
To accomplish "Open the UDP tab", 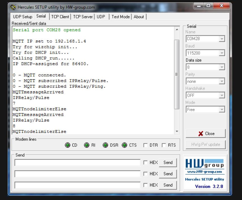I will tap(101, 17).
